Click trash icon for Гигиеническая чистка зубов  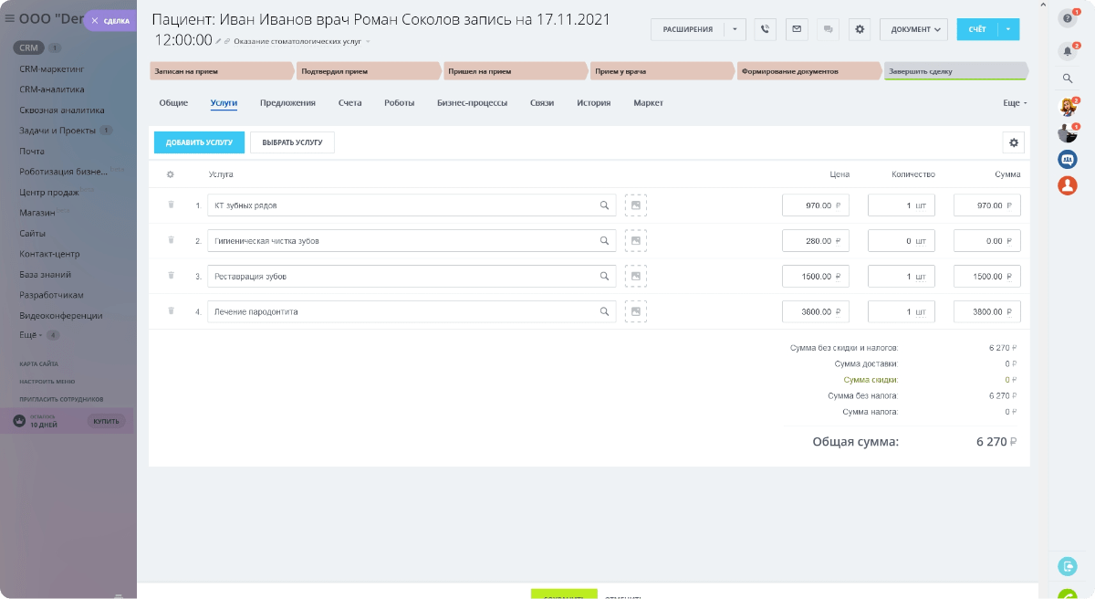pyautogui.click(x=171, y=240)
